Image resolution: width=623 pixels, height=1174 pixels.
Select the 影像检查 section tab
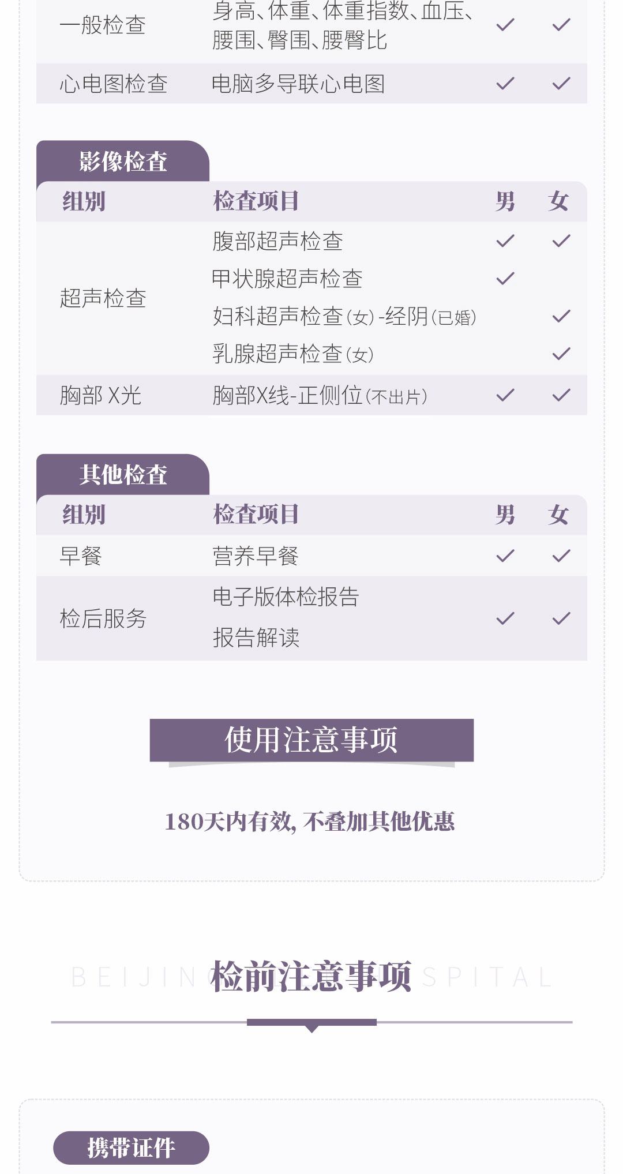[x=123, y=162]
